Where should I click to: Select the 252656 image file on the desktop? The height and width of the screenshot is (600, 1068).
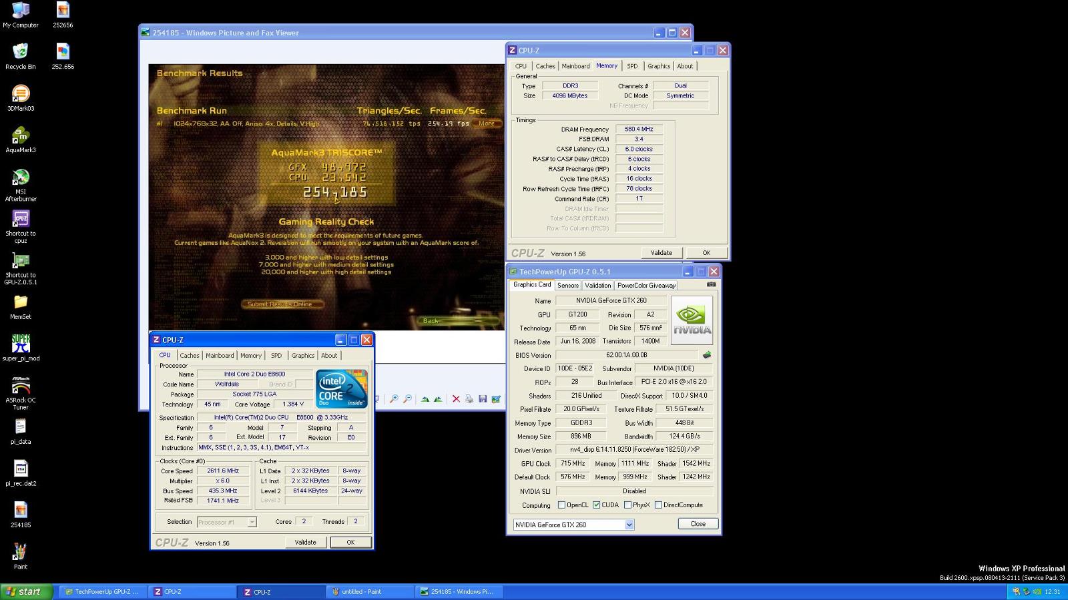[x=63, y=15]
